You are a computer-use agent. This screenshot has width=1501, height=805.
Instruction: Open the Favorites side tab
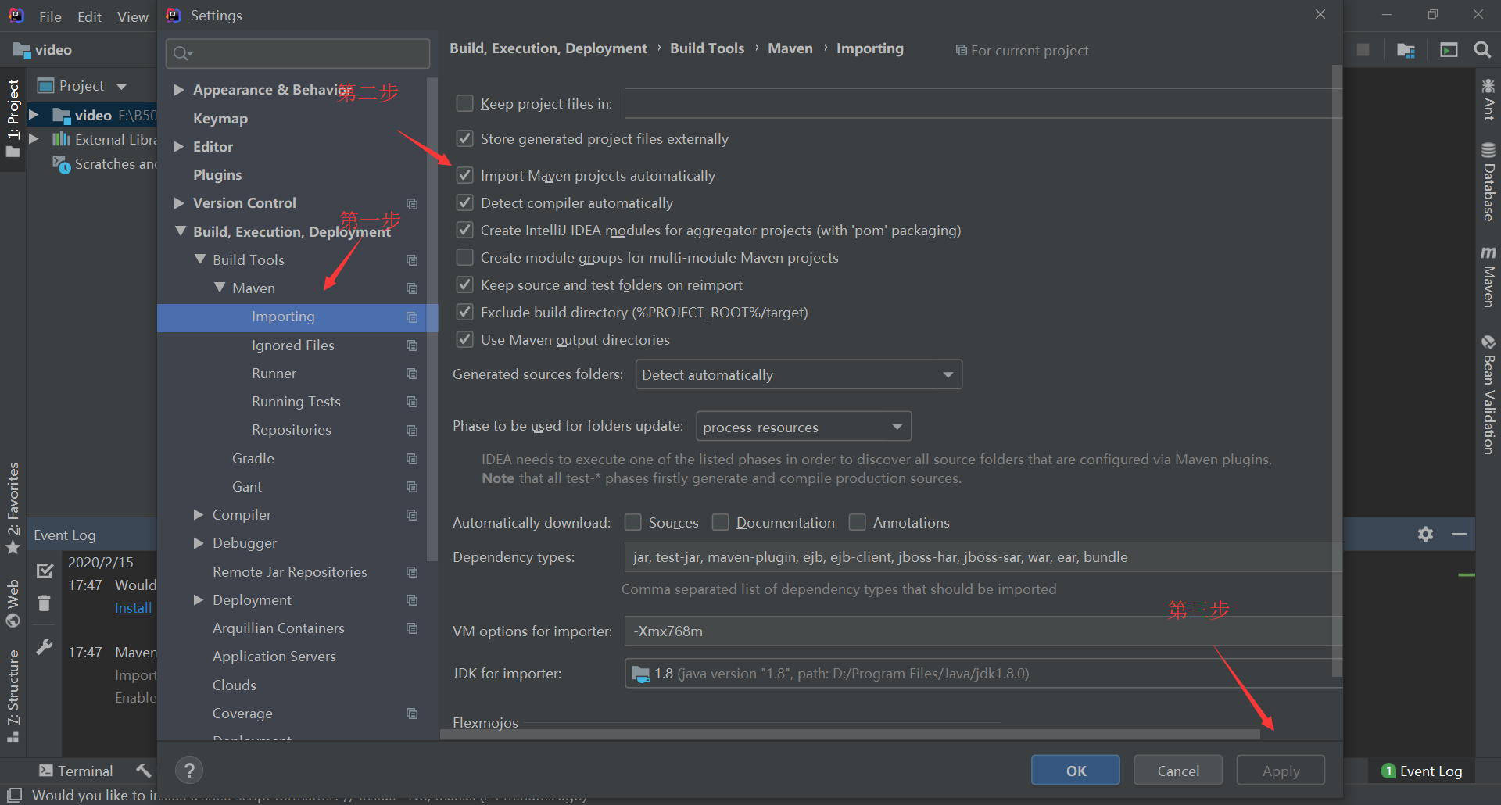tap(13, 508)
